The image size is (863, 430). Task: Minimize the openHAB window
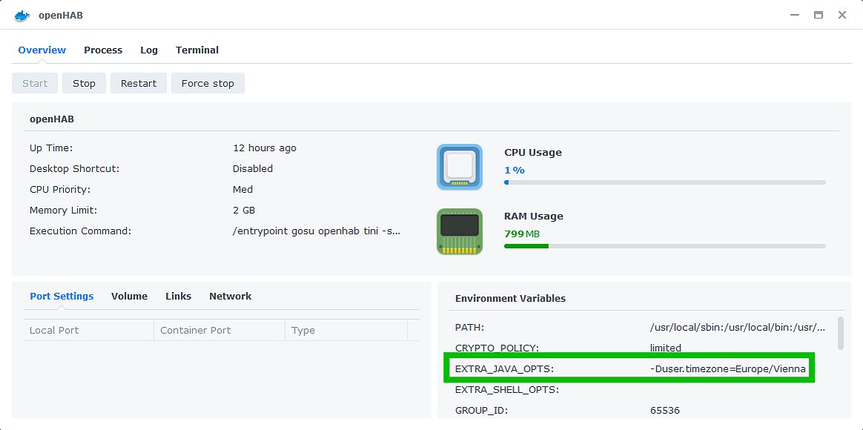tap(795, 16)
